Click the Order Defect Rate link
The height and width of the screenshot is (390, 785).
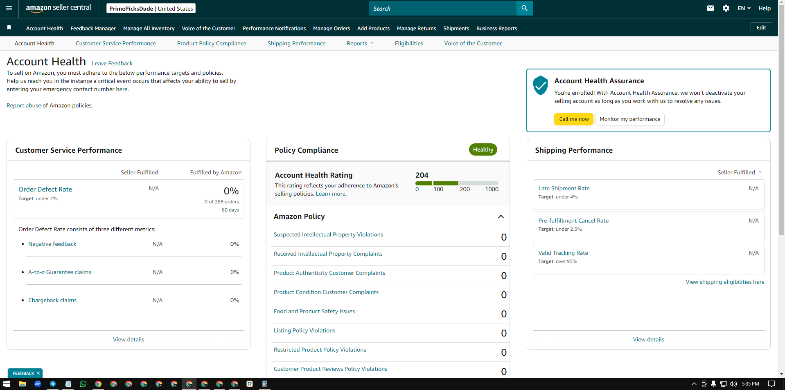point(45,189)
